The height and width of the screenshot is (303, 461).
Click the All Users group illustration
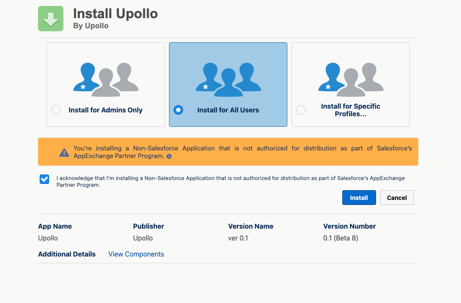pyautogui.click(x=229, y=79)
